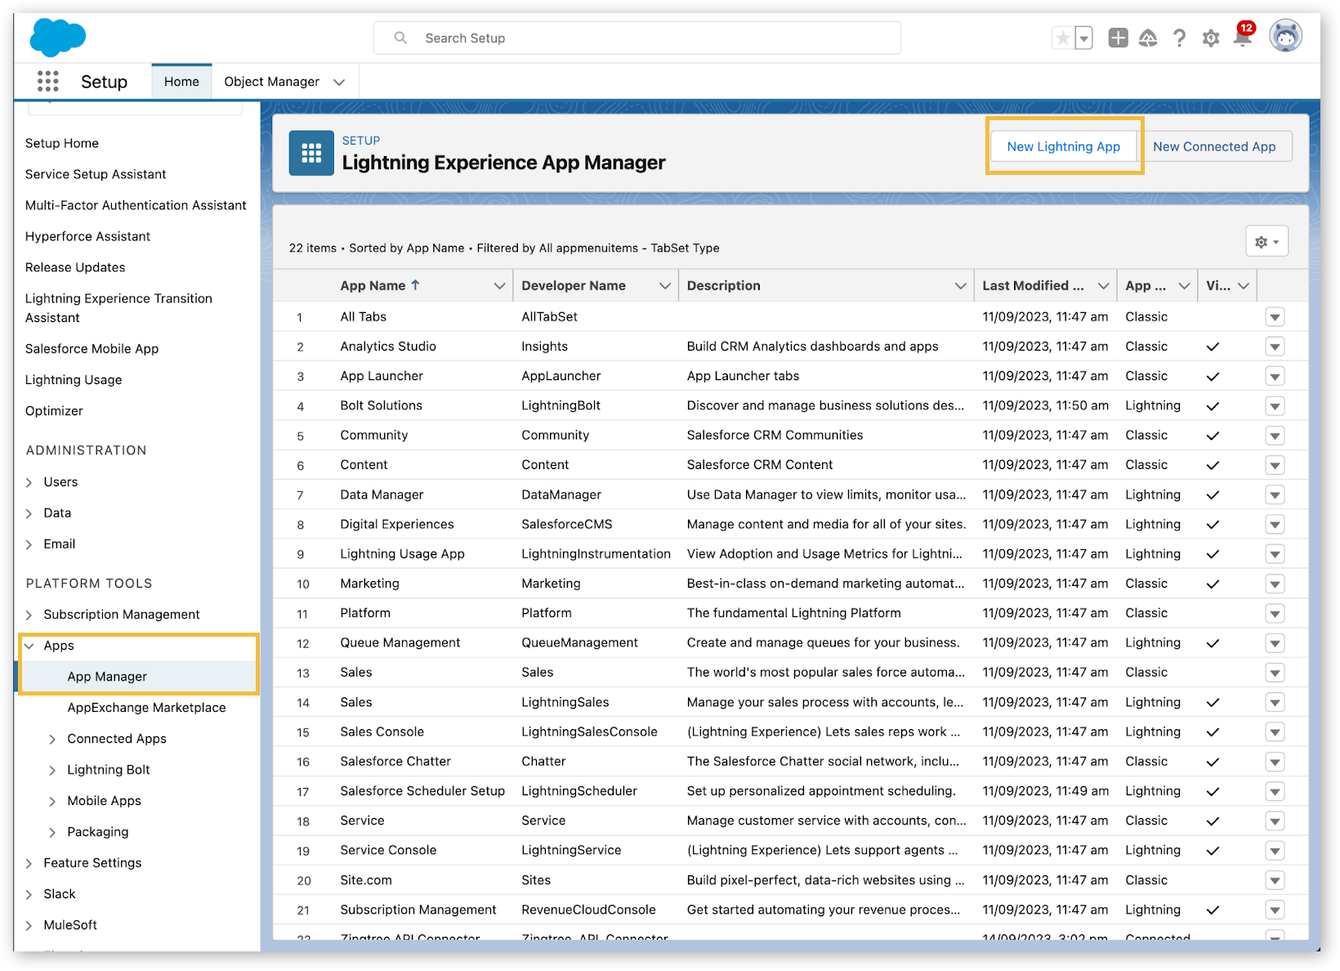
Task: Expand the Connected Apps node
Action: click(x=52, y=739)
